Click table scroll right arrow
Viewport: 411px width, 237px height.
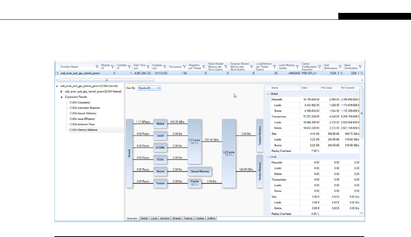(x=362, y=80)
